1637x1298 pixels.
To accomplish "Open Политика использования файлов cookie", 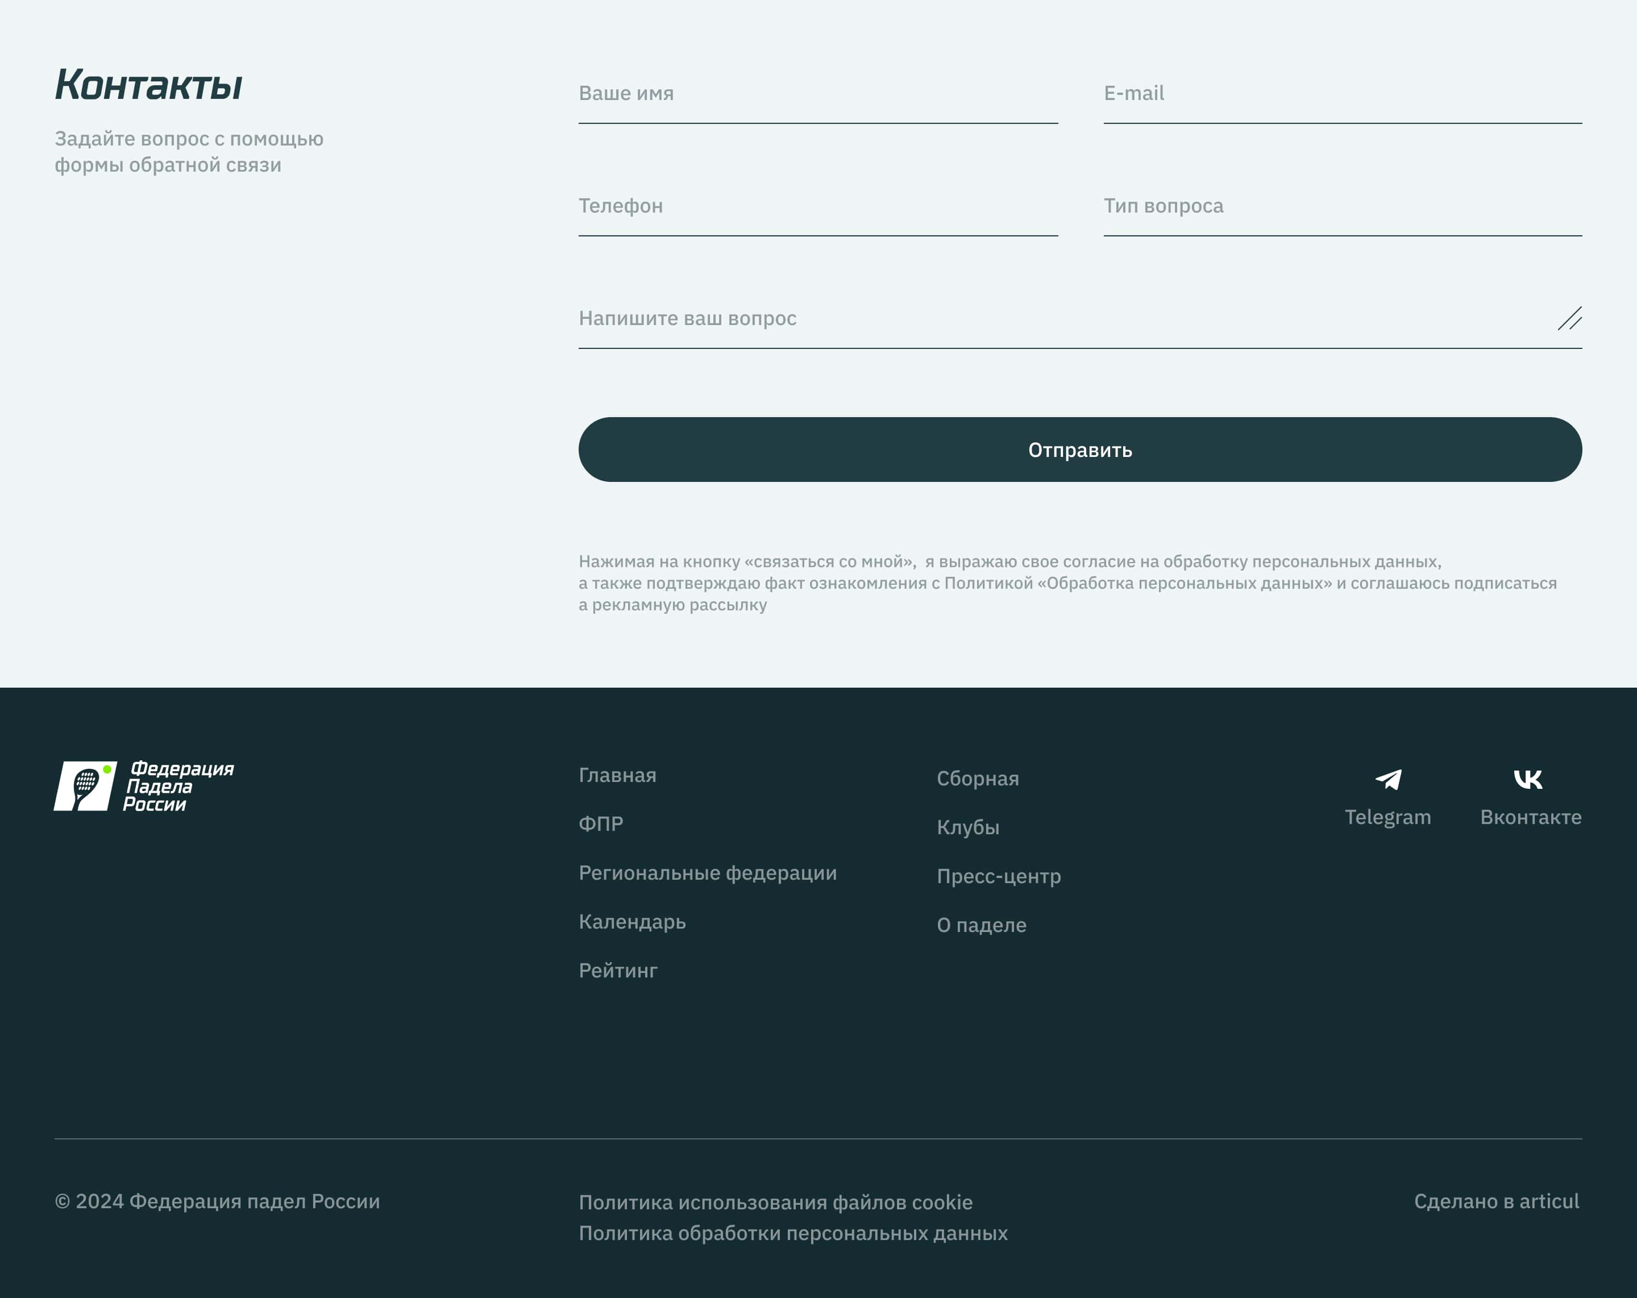I will [x=775, y=1203].
